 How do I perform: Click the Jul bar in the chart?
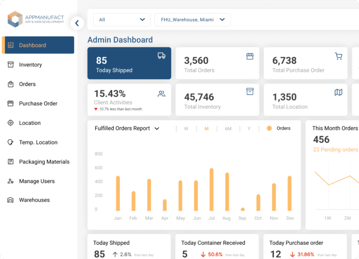click(x=212, y=190)
